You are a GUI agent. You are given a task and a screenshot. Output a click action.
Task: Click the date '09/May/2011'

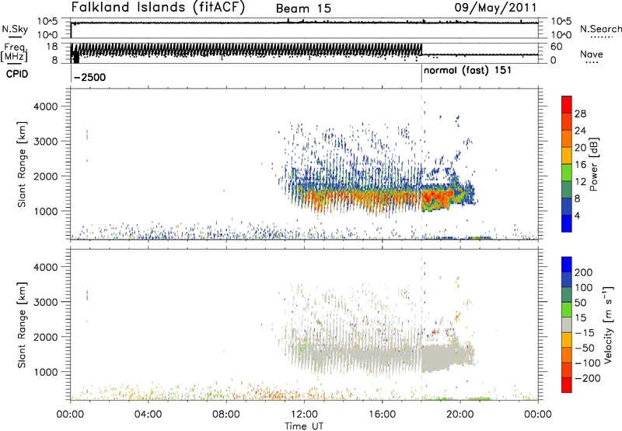[x=495, y=8]
